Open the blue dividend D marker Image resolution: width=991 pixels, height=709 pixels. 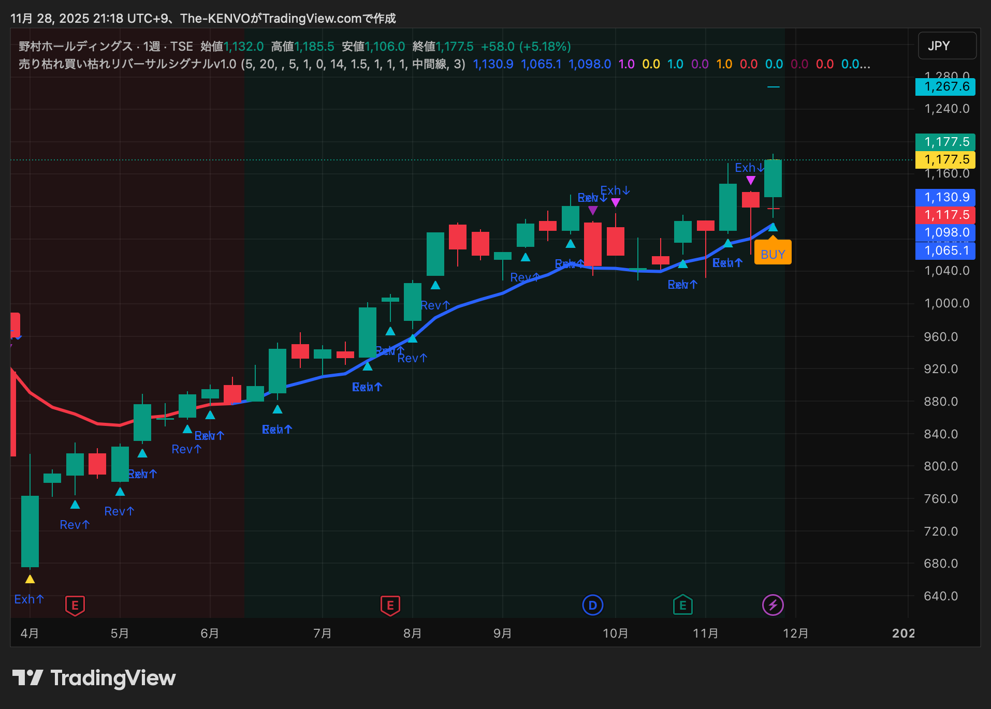pyautogui.click(x=592, y=605)
